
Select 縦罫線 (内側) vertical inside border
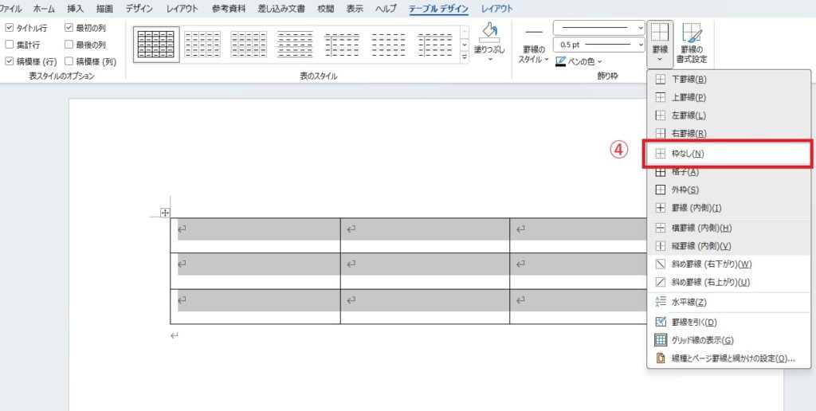[728, 246]
